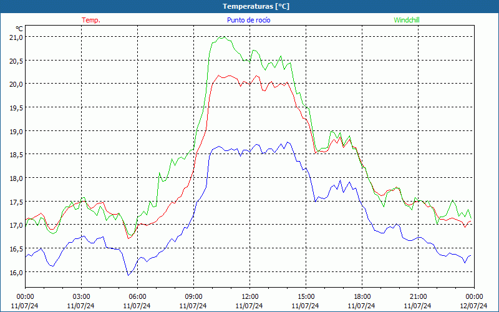
Task: Click the 16,5 y-axis value
Action: (x=16, y=248)
